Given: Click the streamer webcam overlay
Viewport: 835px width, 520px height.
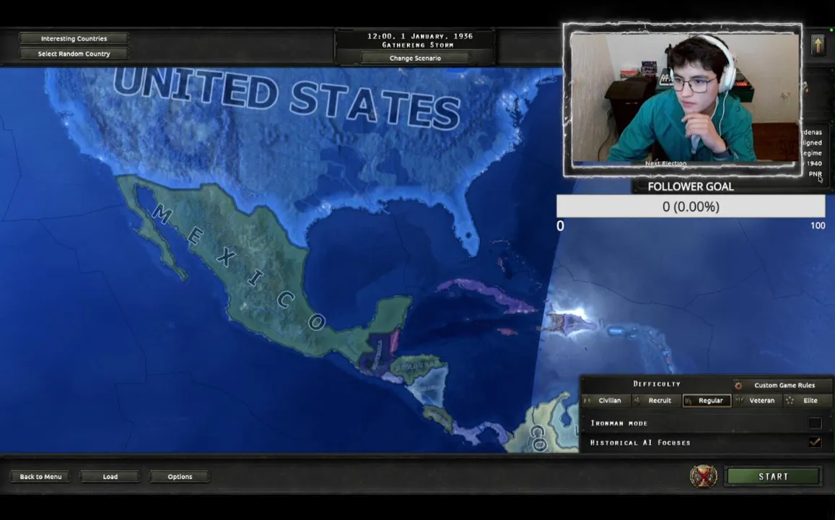Looking at the screenshot, I should (683, 100).
